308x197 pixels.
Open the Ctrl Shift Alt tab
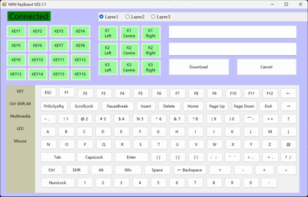20,104
